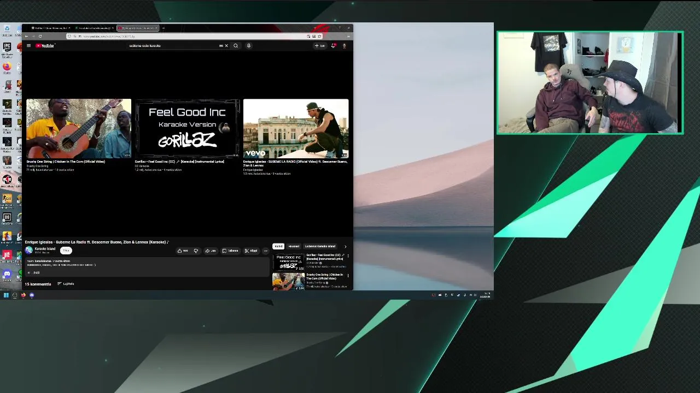
Task: Subscribe with the Tilaa button
Action: (x=66, y=251)
